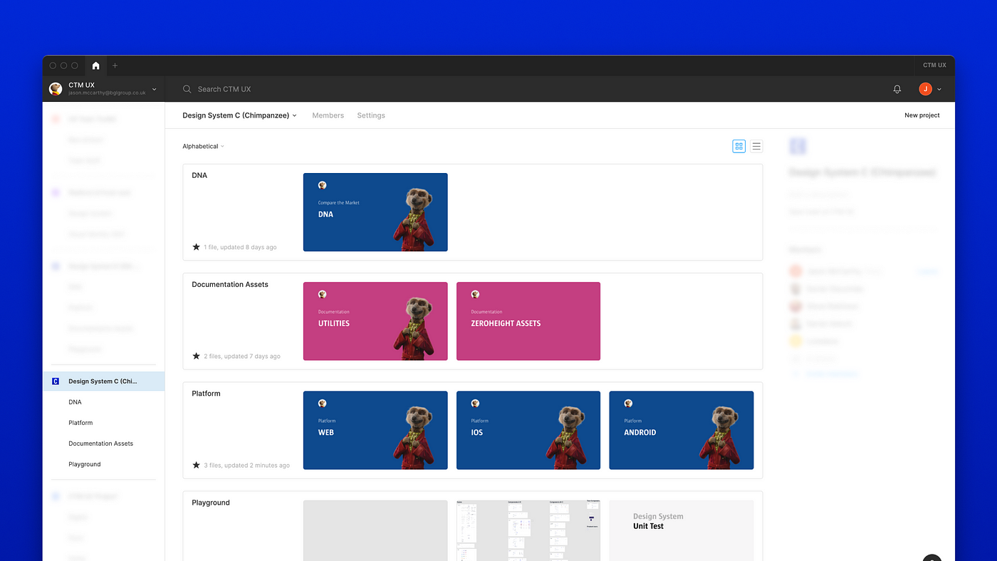Viewport: 997px width, 561px height.
Task: Click avatar on the IOS file card
Action: pyautogui.click(x=475, y=403)
